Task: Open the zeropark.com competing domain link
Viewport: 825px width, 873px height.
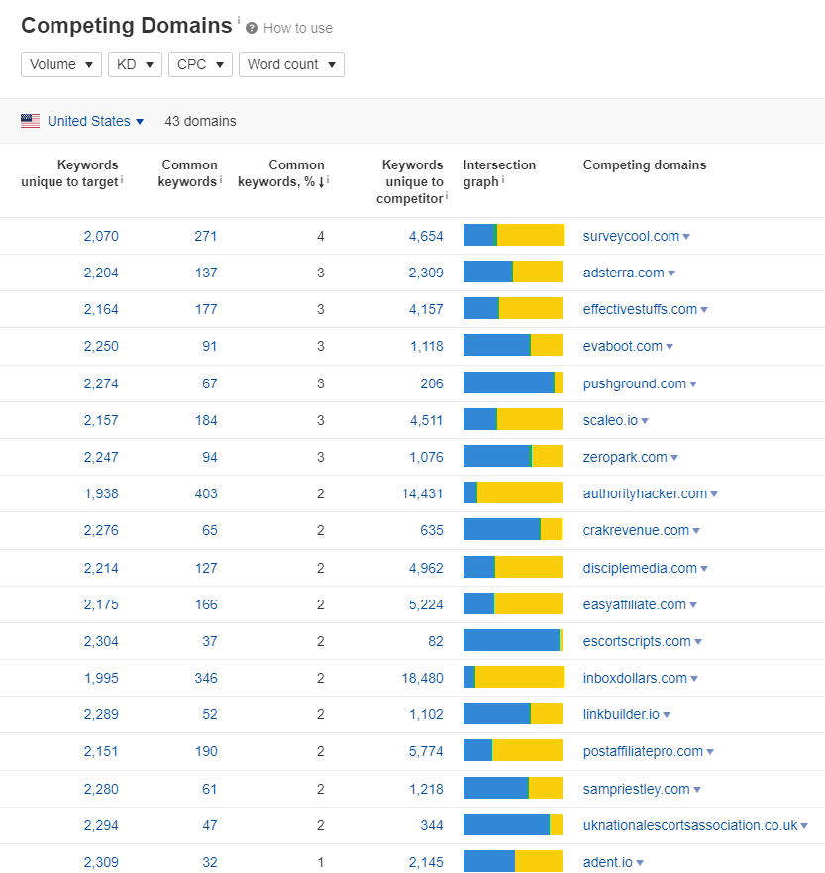Action: click(x=625, y=457)
